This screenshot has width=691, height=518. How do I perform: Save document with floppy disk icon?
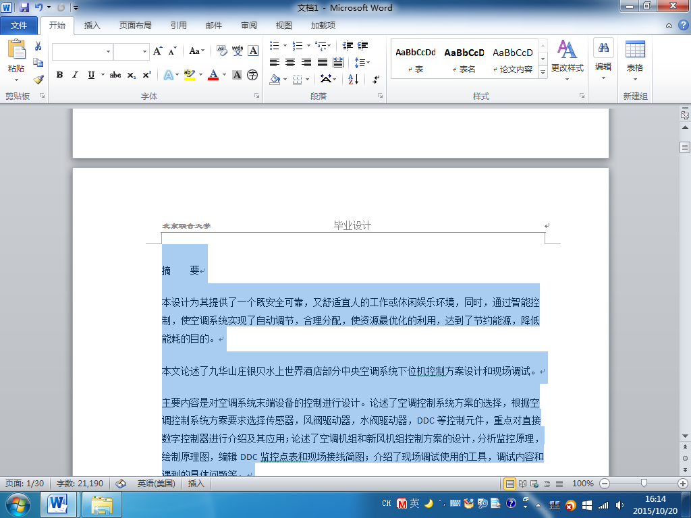point(24,7)
